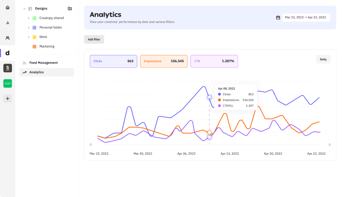
Task: Open the team members icon
Action: click(x=7, y=38)
